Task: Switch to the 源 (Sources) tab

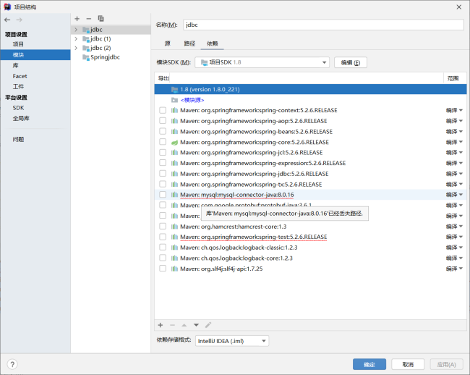Action: (x=168, y=44)
